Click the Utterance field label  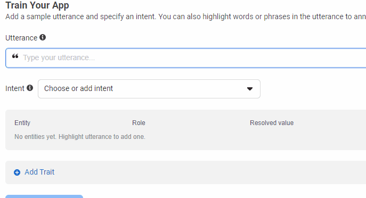(x=21, y=38)
